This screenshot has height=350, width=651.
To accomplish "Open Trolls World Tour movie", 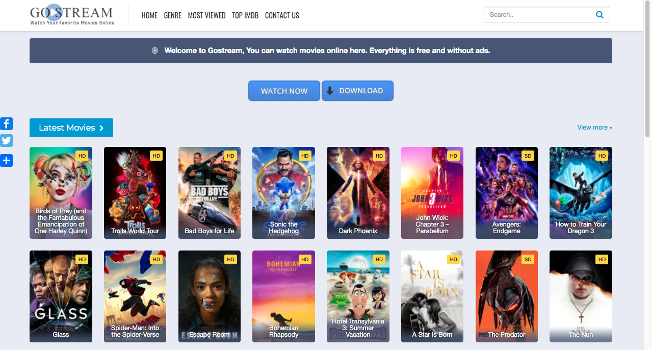I will point(135,193).
